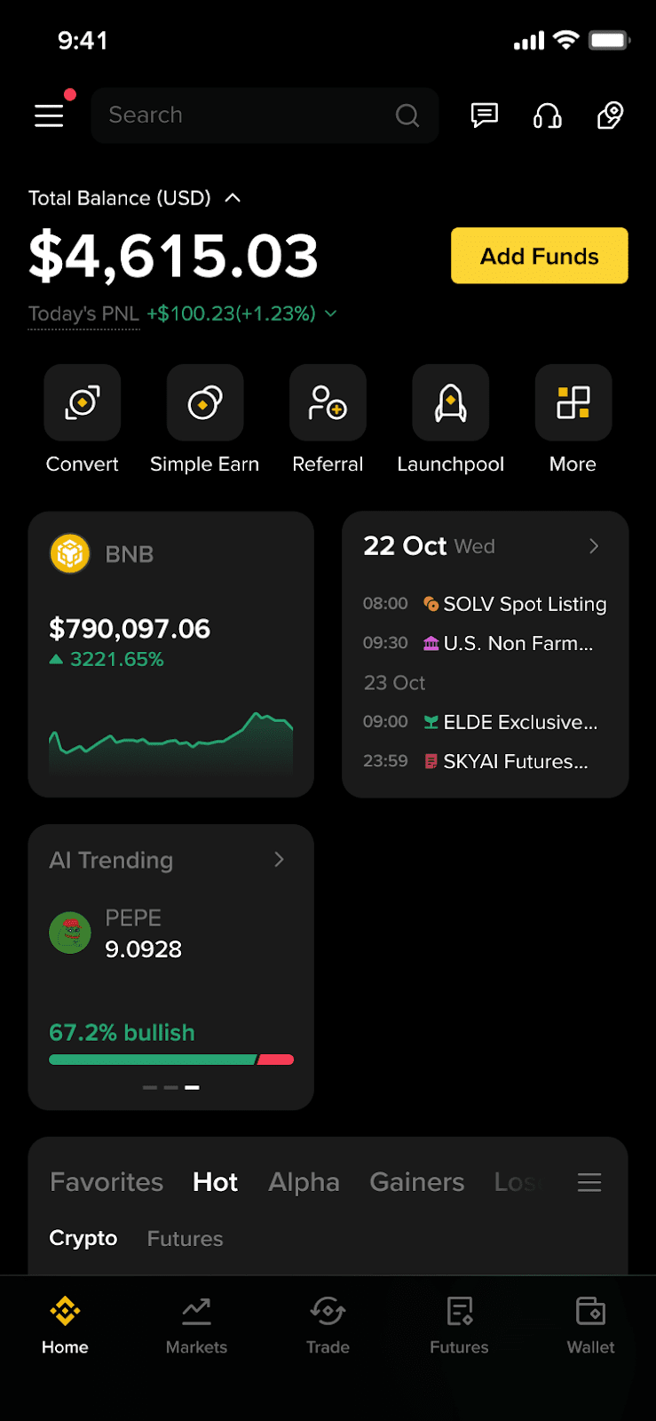Open the More shortcuts grid icon
The image size is (656, 1421).
point(573,402)
